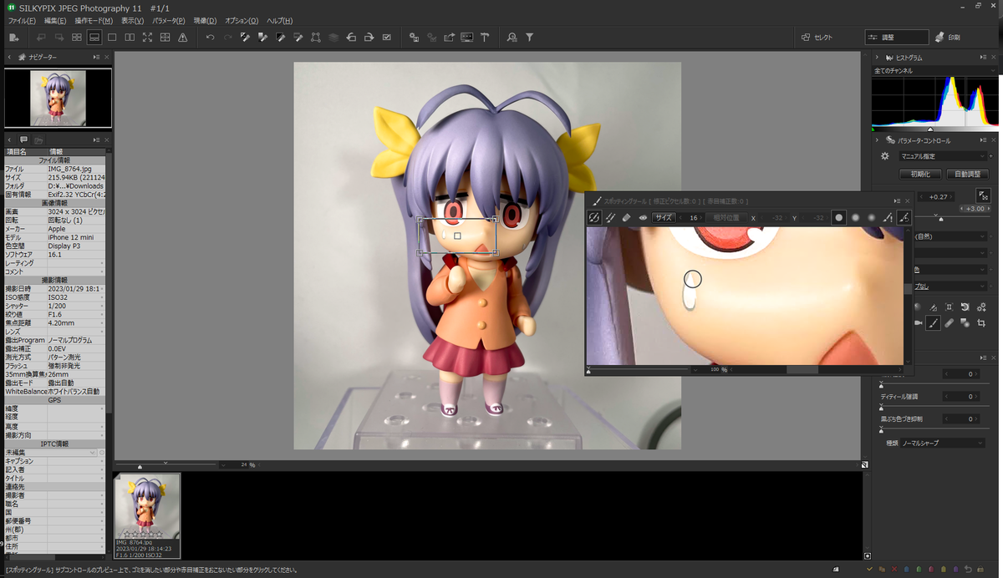
Task: Click the filter funnel icon in toolbar
Action: [x=529, y=37]
